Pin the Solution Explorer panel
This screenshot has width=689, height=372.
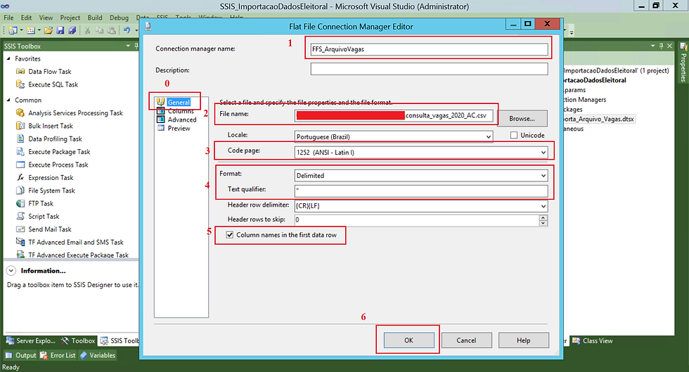click(661, 46)
